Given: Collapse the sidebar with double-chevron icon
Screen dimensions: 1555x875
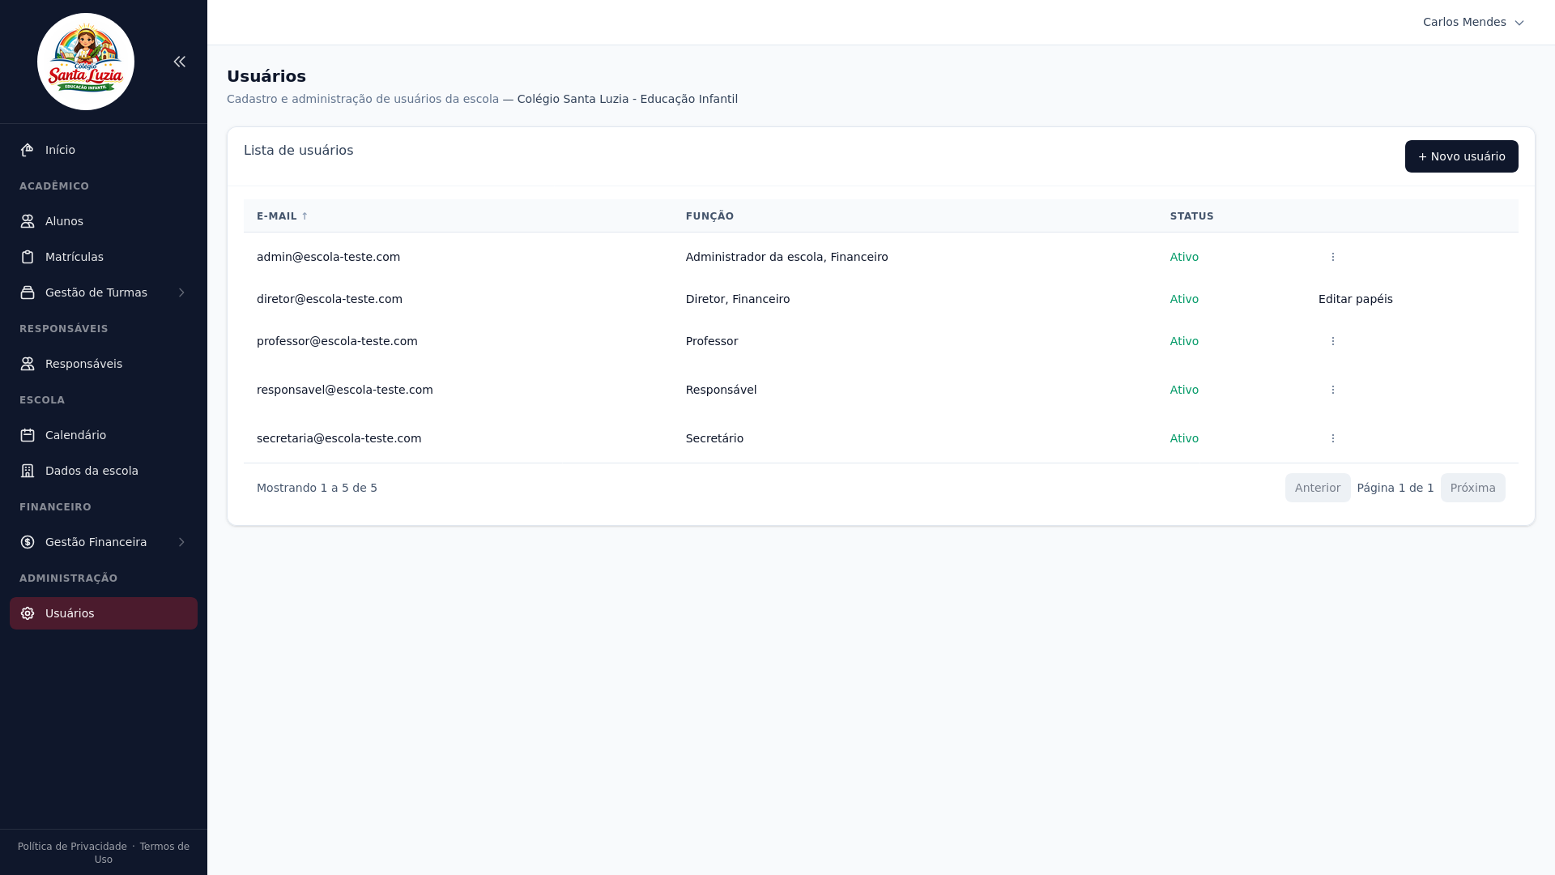Looking at the screenshot, I should point(179,62).
